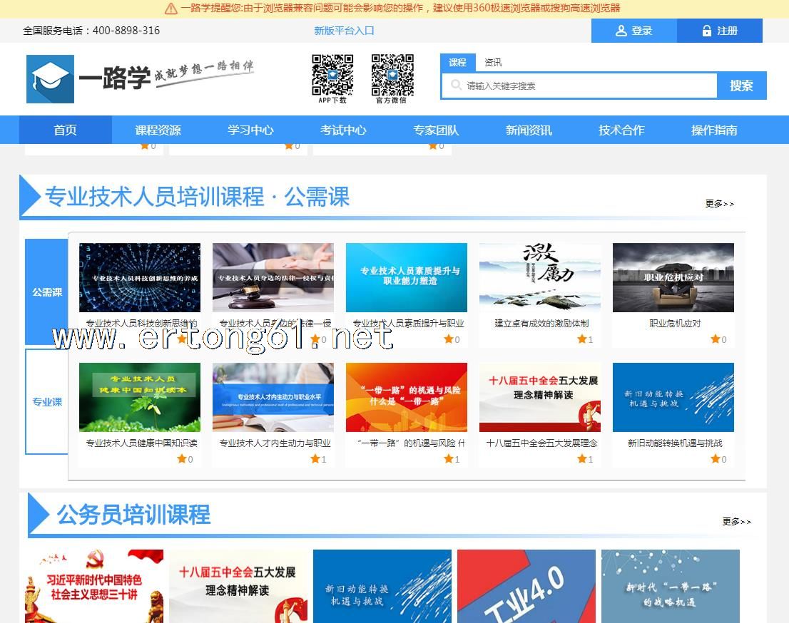Click the 一路学 graduation cap logo
Screen dimensions: 789x623
(x=50, y=79)
